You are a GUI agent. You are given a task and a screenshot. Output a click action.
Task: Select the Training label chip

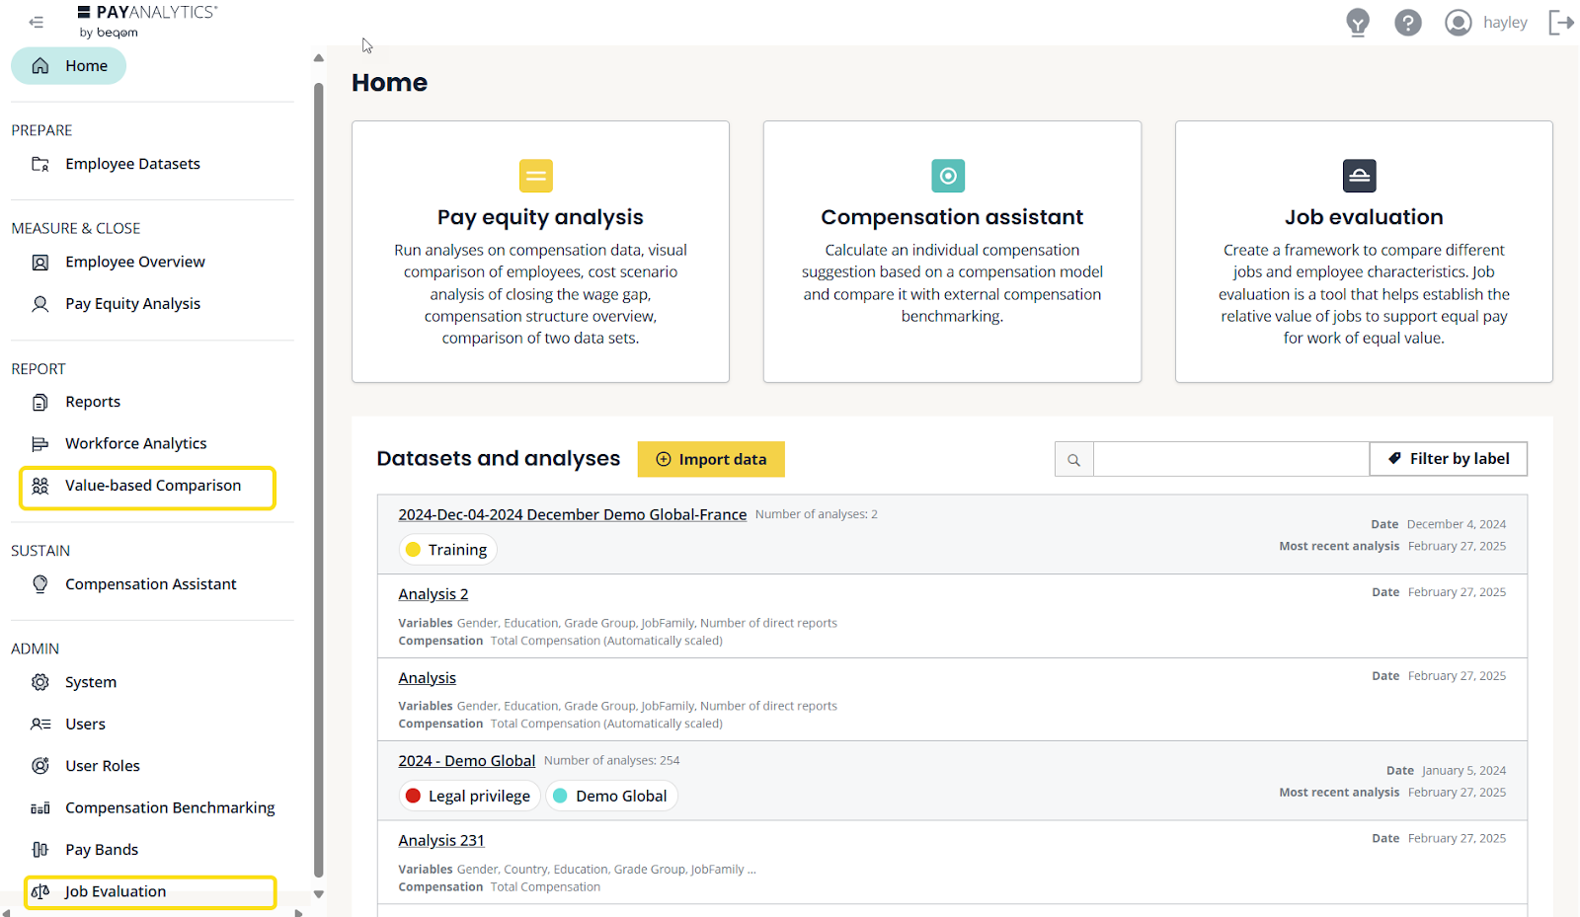(447, 550)
